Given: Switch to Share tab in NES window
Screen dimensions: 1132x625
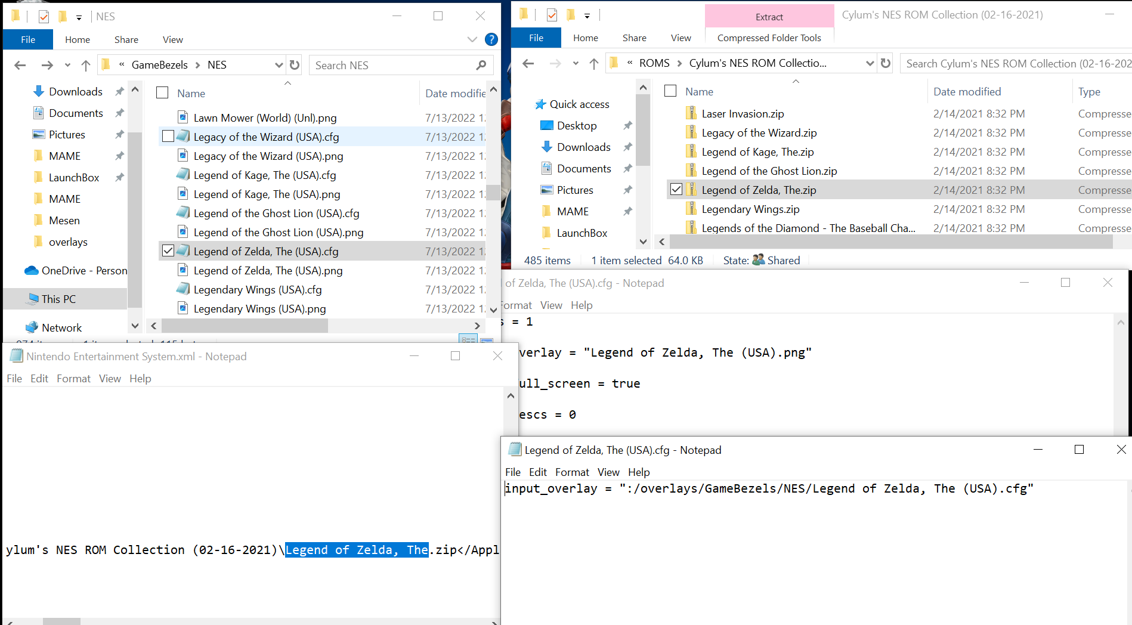Looking at the screenshot, I should tap(126, 39).
